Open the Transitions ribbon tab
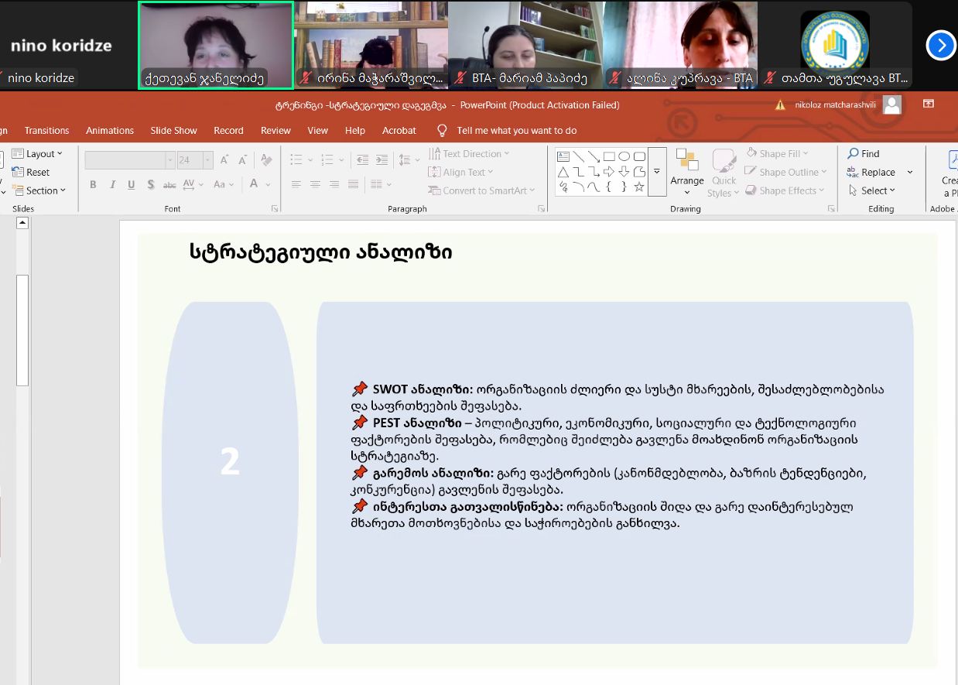Image resolution: width=958 pixels, height=685 pixels. coord(46,131)
